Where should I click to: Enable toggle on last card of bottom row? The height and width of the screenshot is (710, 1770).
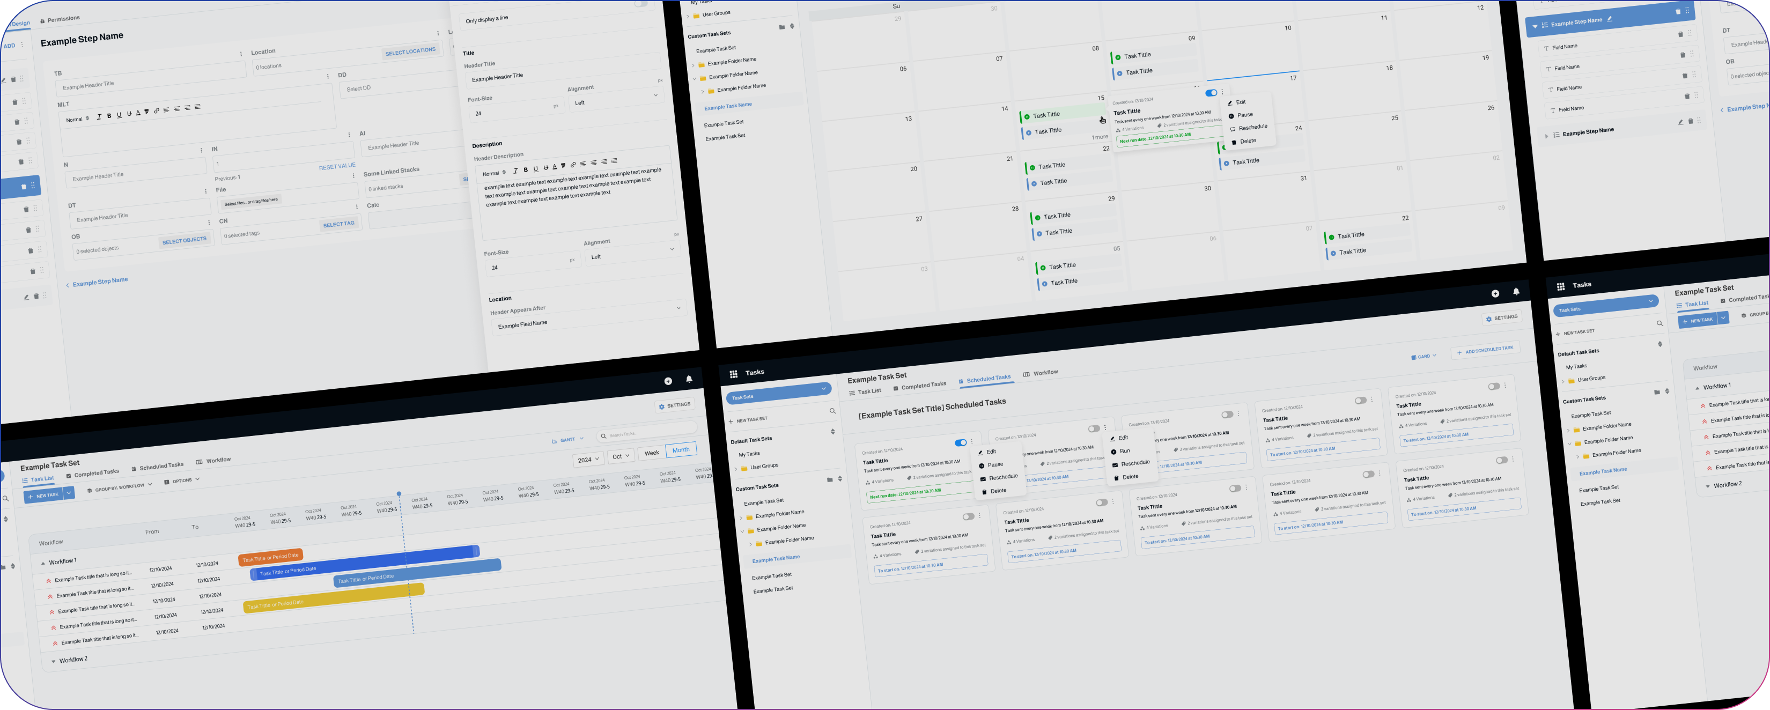(x=1502, y=460)
